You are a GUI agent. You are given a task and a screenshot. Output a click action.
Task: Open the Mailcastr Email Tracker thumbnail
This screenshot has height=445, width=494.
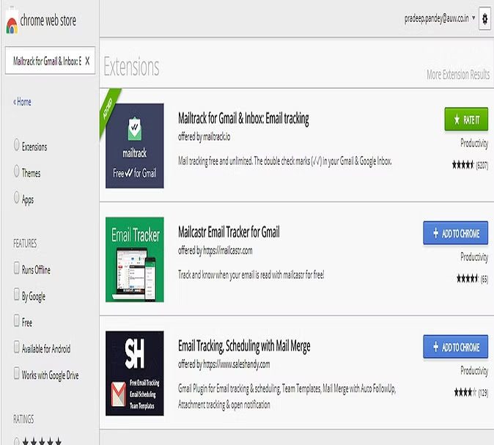135,260
